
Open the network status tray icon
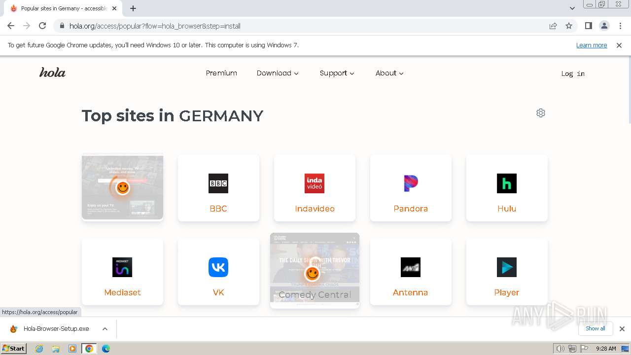[572, 349]
